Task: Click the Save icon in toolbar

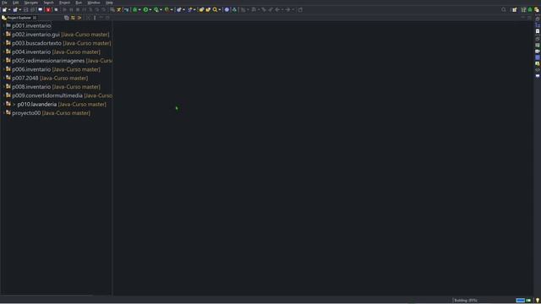Action: pyautogui.click(x=26, y=9)
